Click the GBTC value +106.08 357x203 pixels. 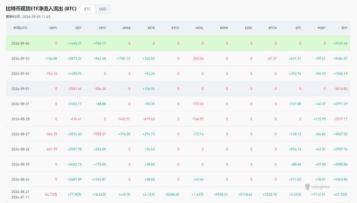pyautogui.click(x=51, y=59)
